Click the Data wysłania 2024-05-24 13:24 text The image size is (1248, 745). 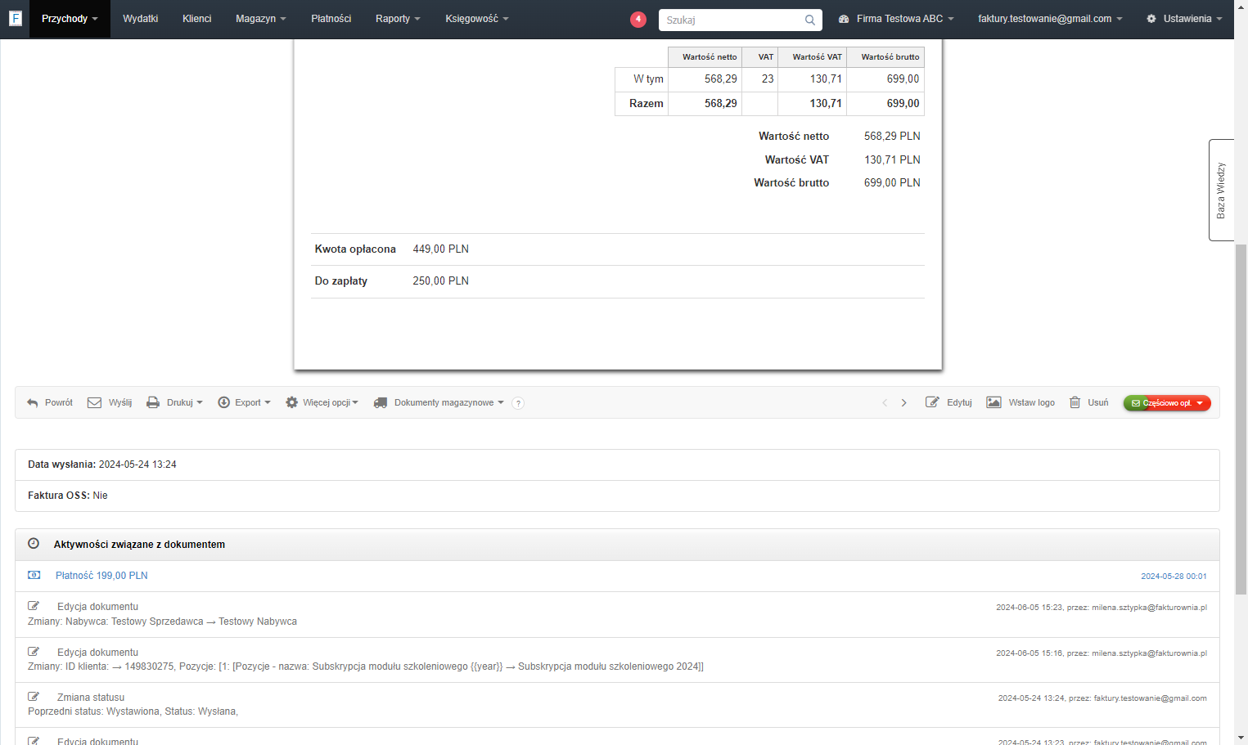pyautogui.click(x=102, y=465)
